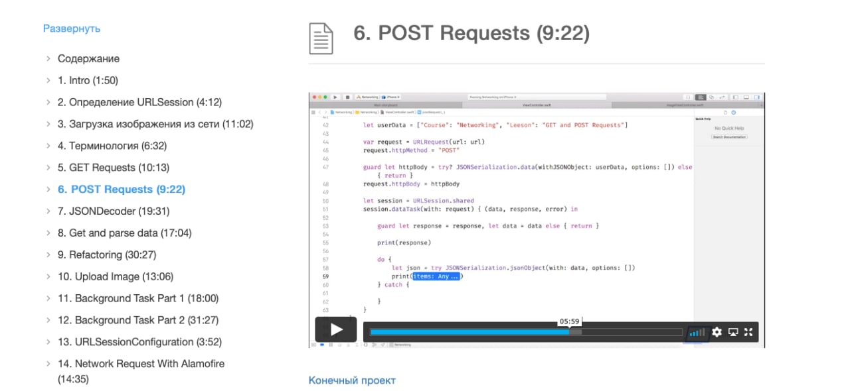Screen dimensions: 850x391
Task: Enter fullscreen mode in the video player
Action: point(748,332)
